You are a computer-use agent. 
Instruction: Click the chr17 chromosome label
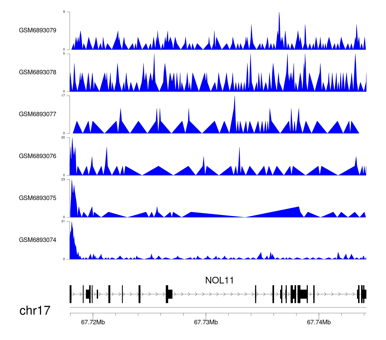tap(35, 310)
